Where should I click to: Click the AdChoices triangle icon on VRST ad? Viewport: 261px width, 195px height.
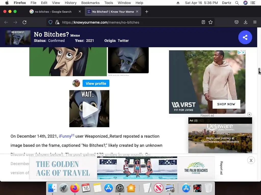[239, 52]
